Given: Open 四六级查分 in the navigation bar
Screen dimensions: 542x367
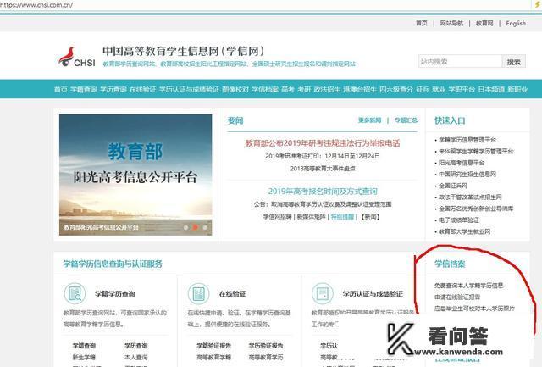Looking at the screenshot, I should (396, 89).
